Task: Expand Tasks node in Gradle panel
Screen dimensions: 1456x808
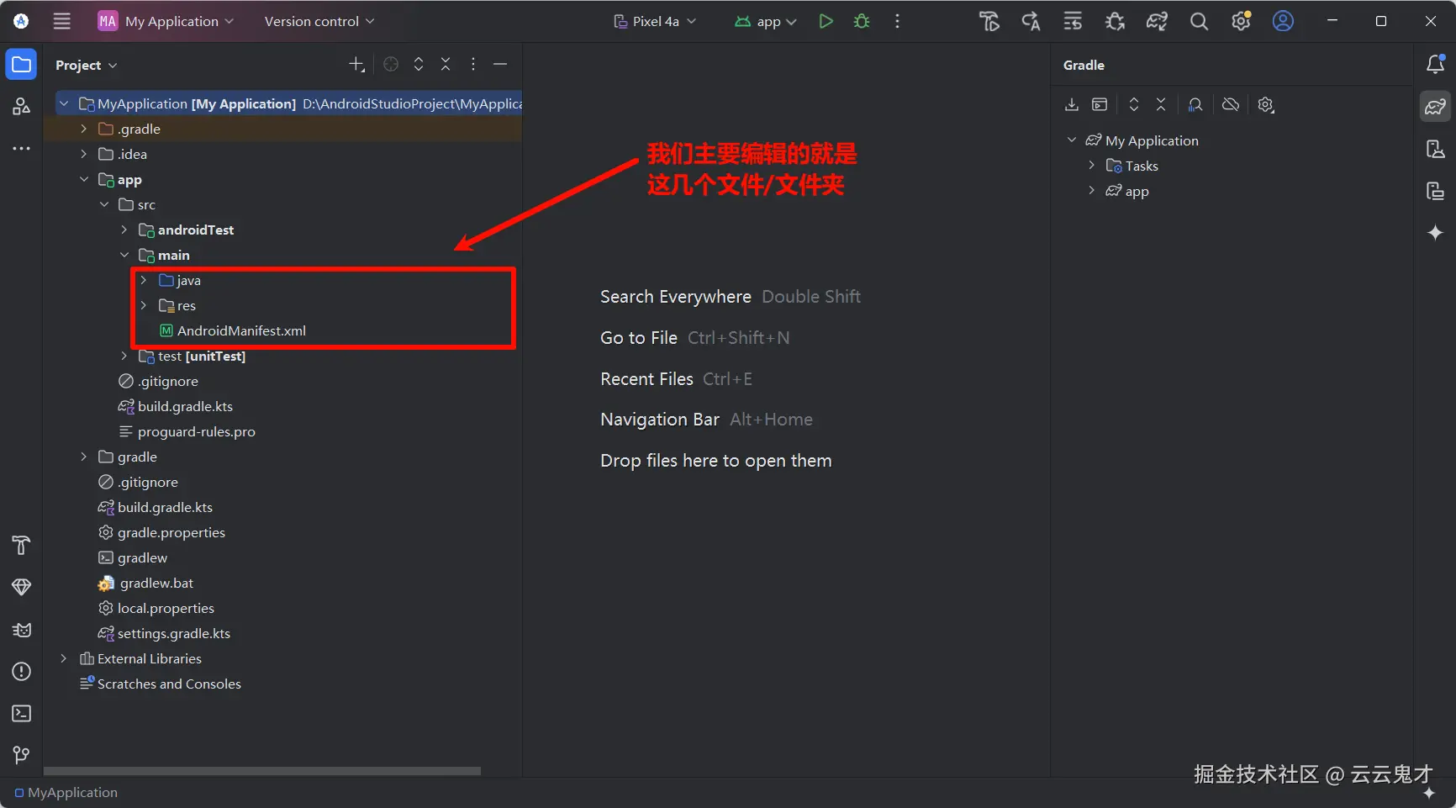Action: click(1091, 166)
